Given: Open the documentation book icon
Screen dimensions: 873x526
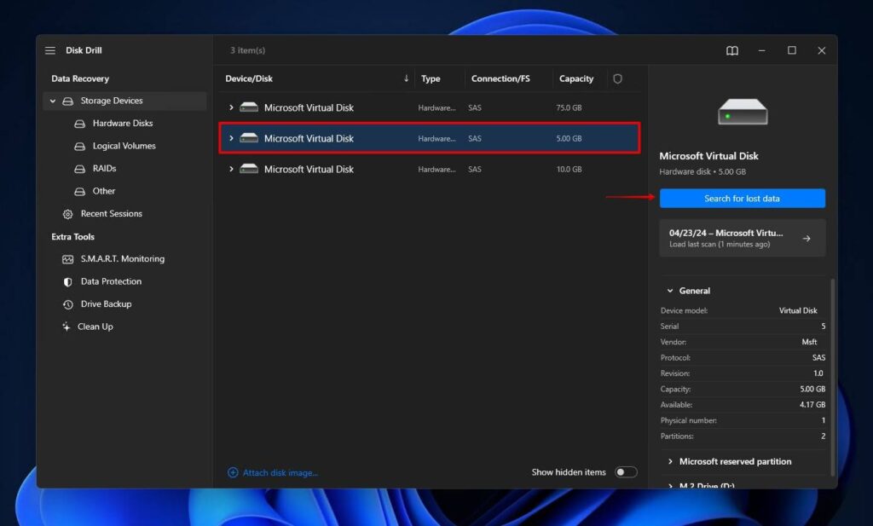Looking at the screenshot, I should pyautogui.click(x=732, y=50).
